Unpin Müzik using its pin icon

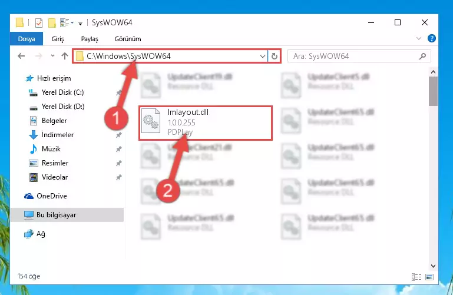click(x=118, y=149)
